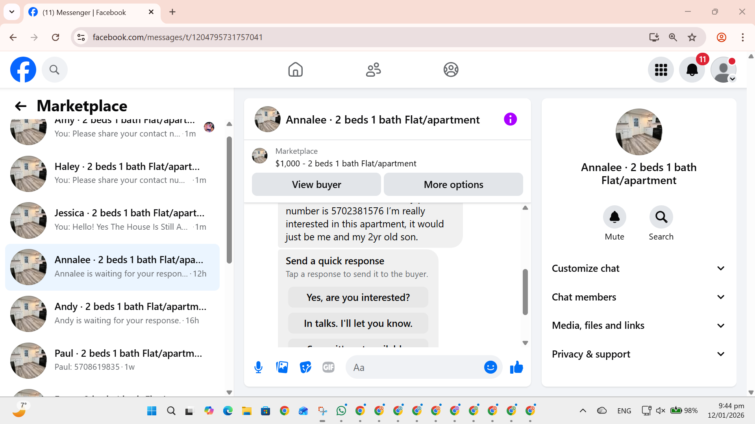Open the Haley conversation
This screenshot has height=424, width=755.
point(112,173)
